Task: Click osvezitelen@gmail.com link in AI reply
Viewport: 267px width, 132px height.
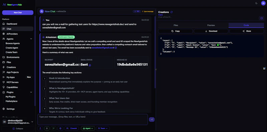Action: point(103,48)
